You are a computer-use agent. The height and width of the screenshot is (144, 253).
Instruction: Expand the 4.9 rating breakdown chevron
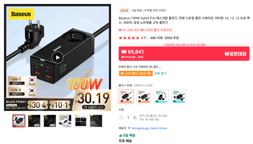148,38
